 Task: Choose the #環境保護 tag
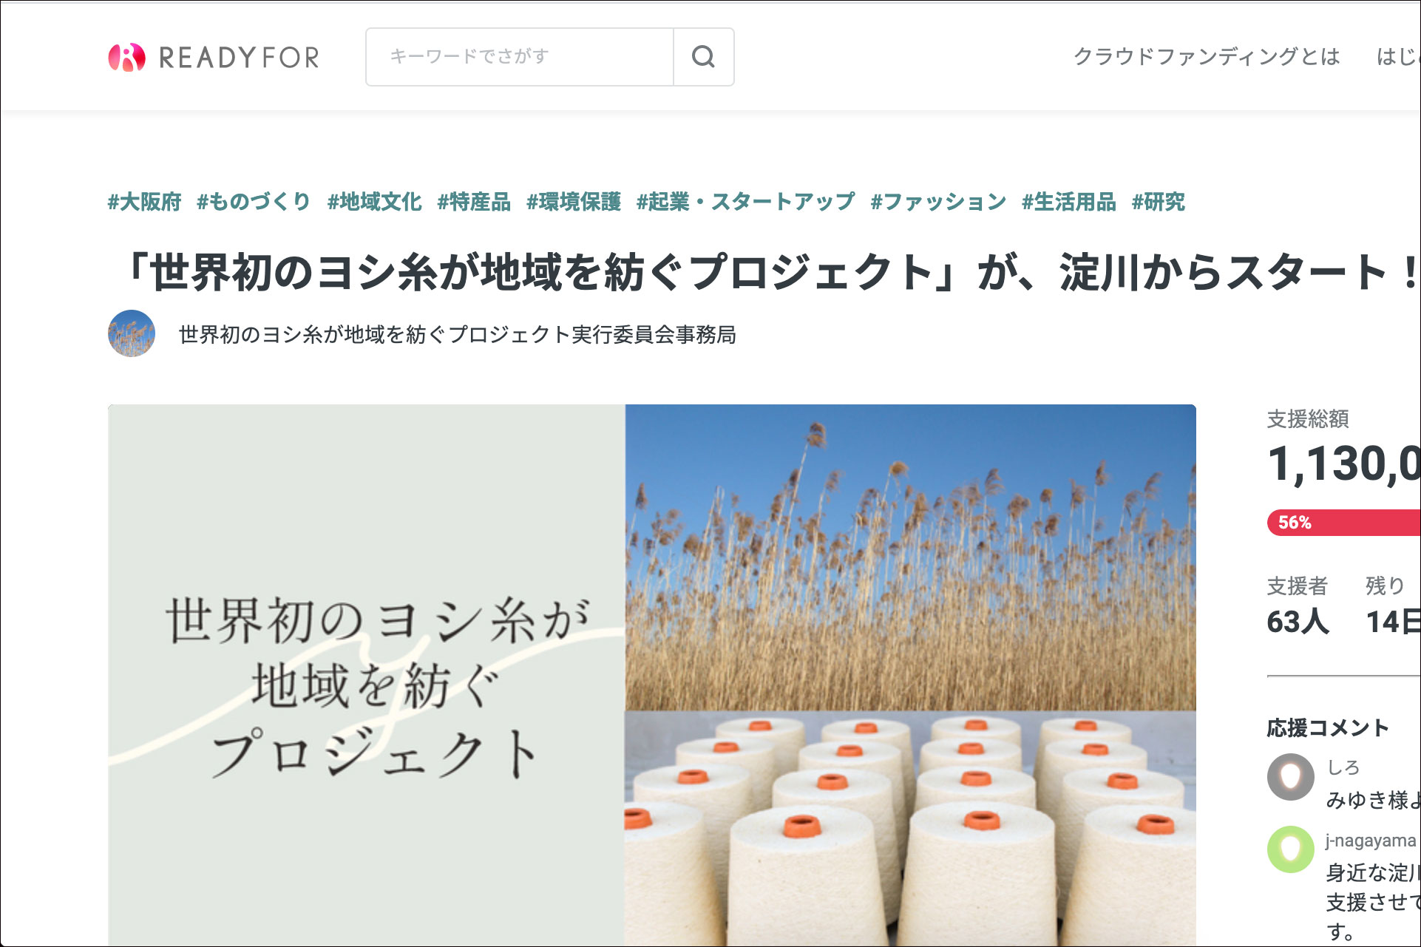pyautogui.click(x=574, y=202)
